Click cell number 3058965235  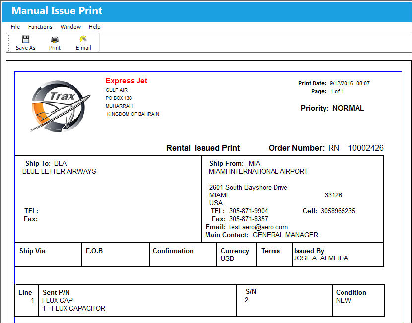pyautogui.click(x=338, y=211)
